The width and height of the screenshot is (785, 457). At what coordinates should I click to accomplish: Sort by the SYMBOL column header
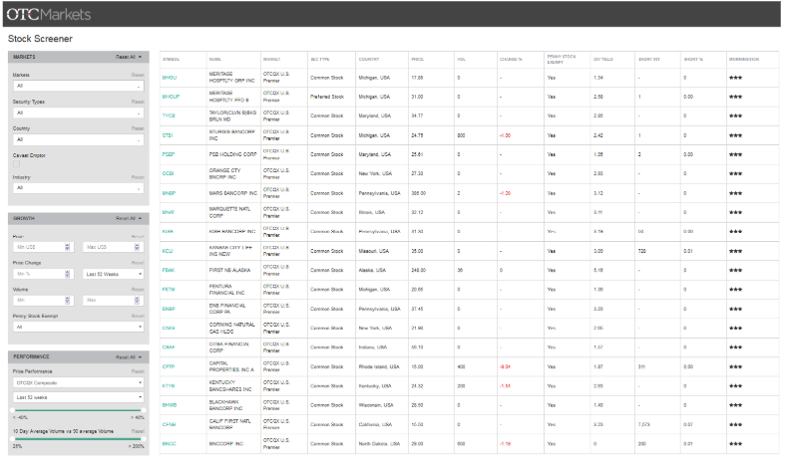click(171, 60)
